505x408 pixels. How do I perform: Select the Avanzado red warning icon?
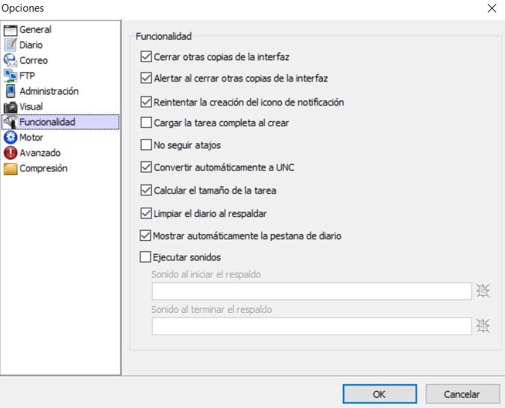pyautogui.click(x=10, y=153)
